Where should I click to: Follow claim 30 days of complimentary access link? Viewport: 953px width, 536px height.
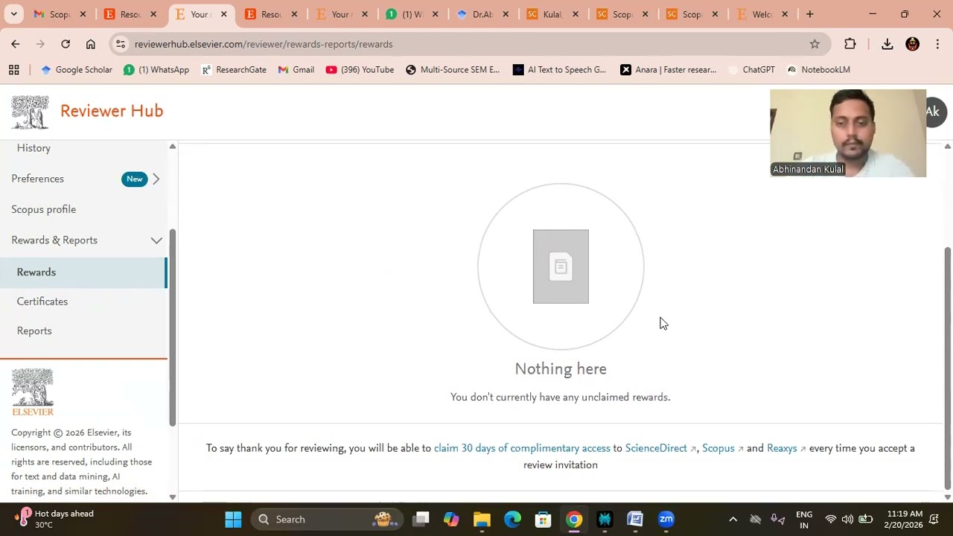[x=522, y=448]
